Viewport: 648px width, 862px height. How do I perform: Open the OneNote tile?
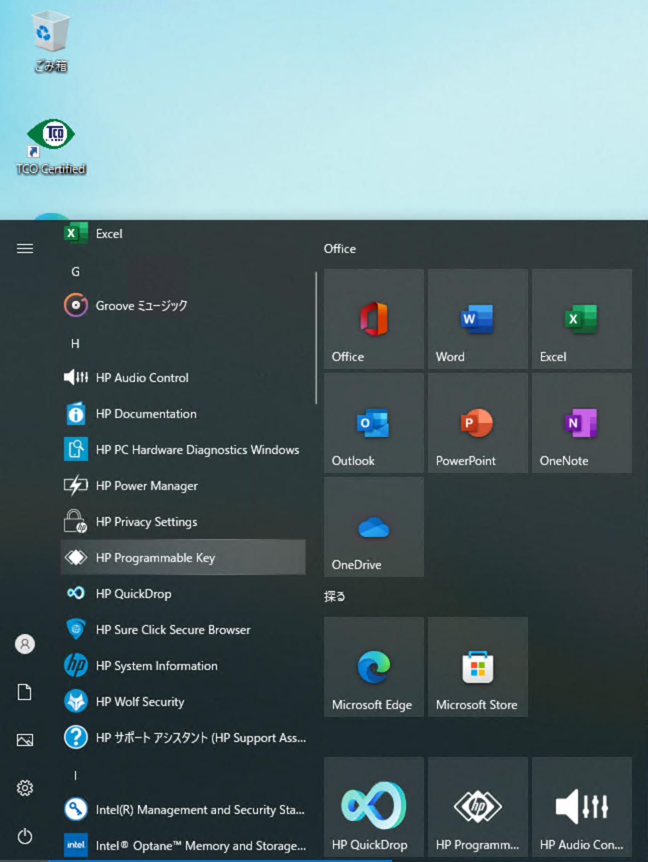pyautogui.click(x=582, y=423)
